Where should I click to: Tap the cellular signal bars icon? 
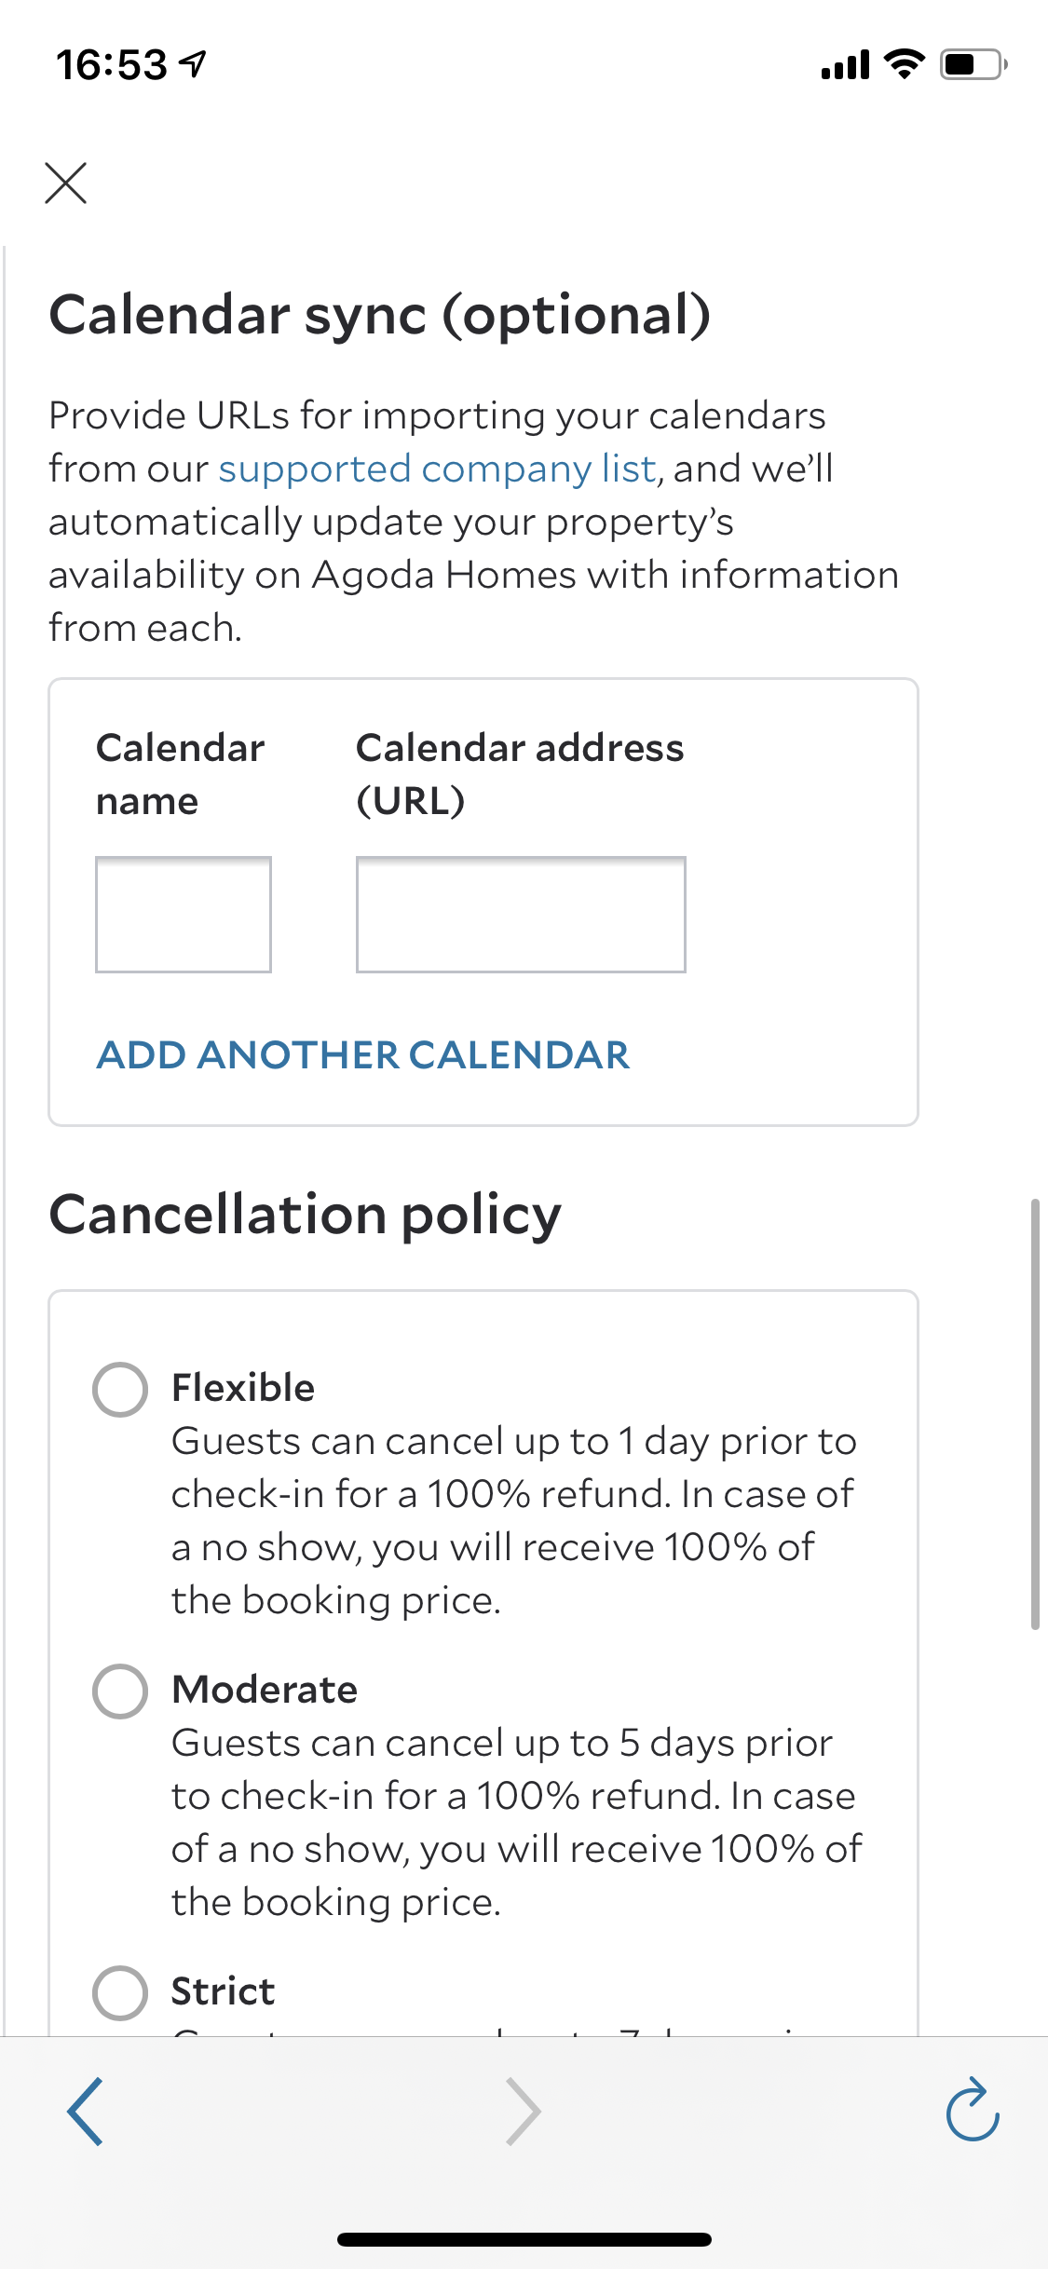[845, 65]
